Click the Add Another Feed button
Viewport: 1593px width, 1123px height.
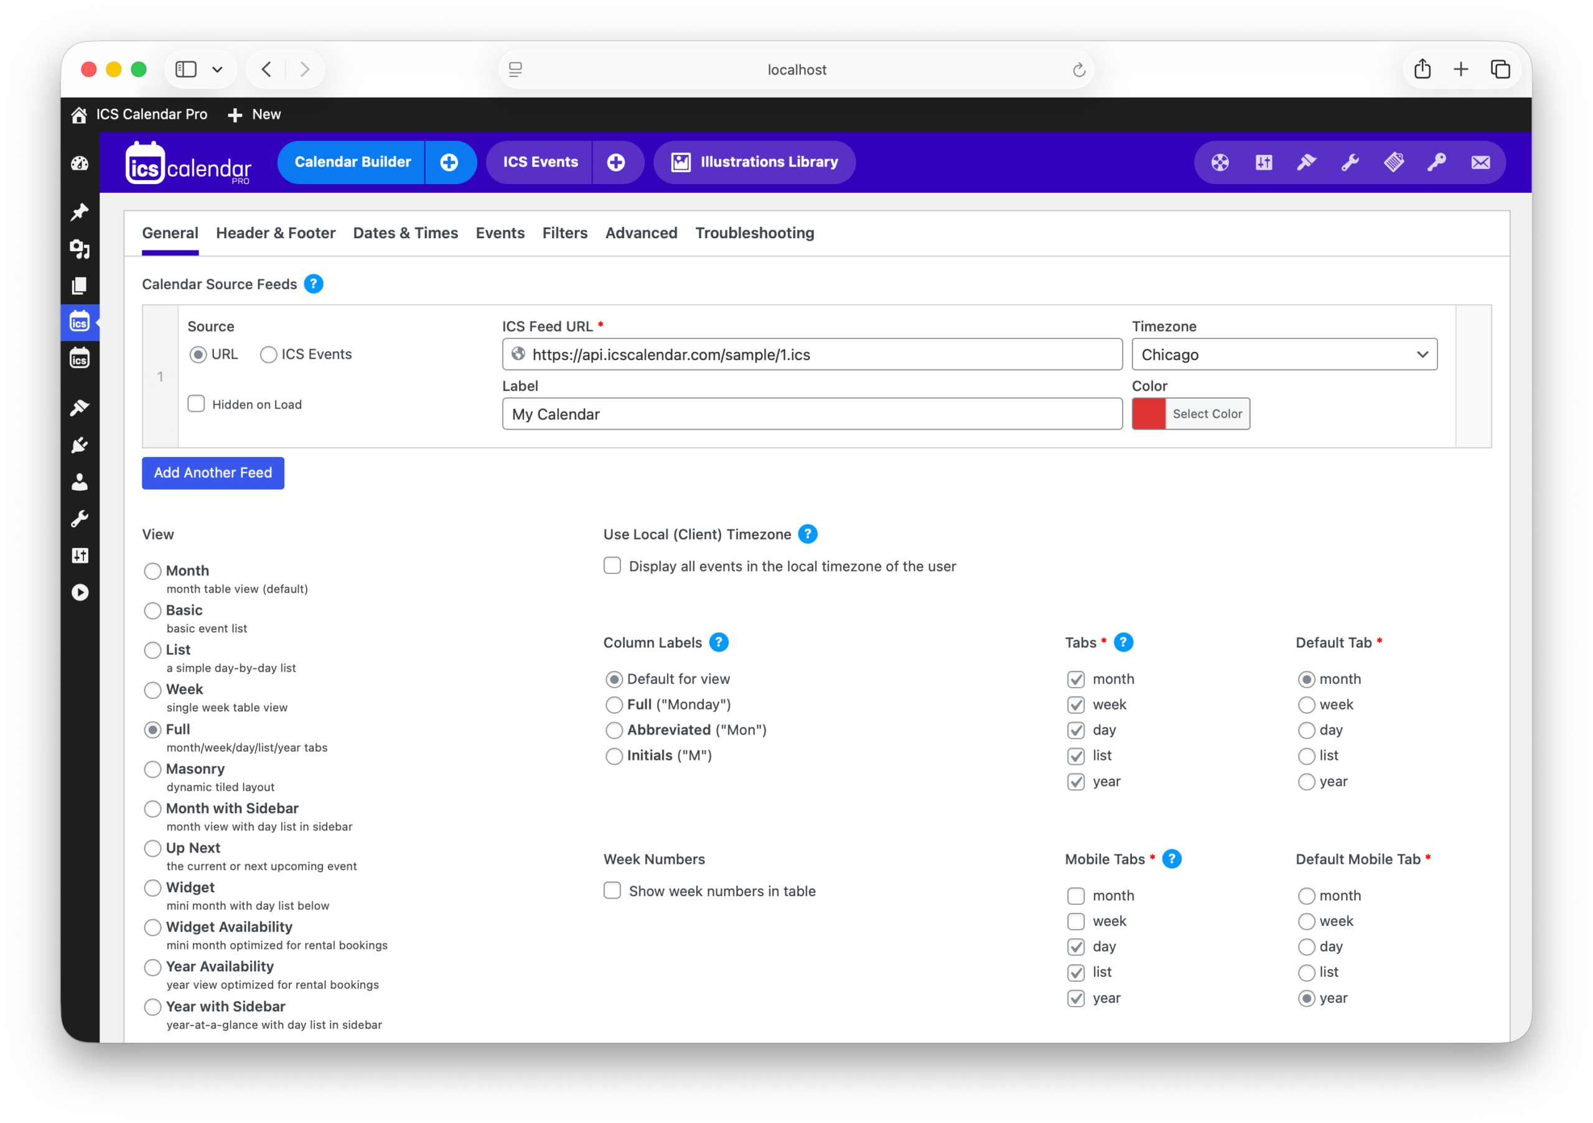212,473
